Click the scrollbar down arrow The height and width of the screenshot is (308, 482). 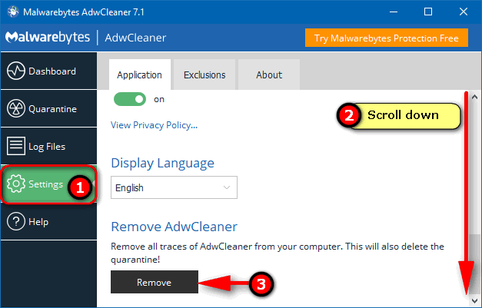474,300
